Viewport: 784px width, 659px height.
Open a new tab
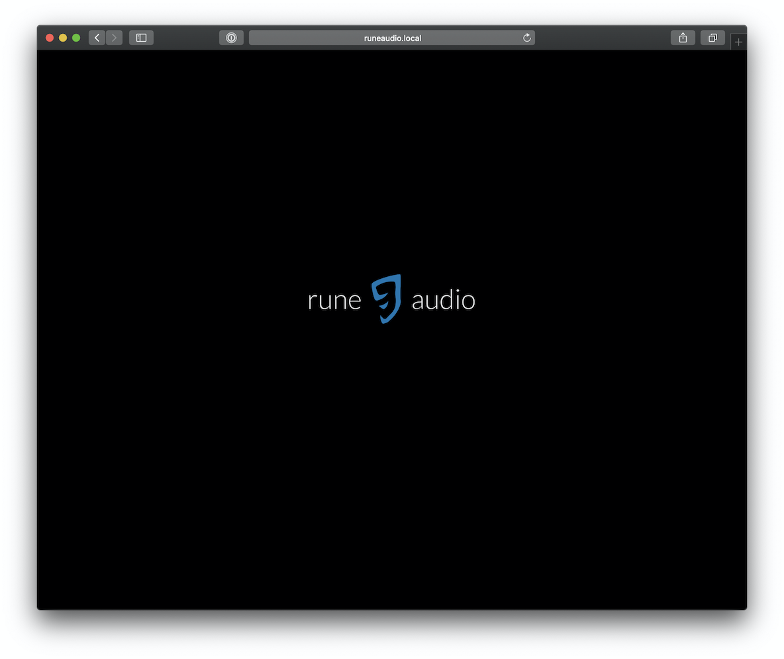pyautogui.click(x=738, y=42)
